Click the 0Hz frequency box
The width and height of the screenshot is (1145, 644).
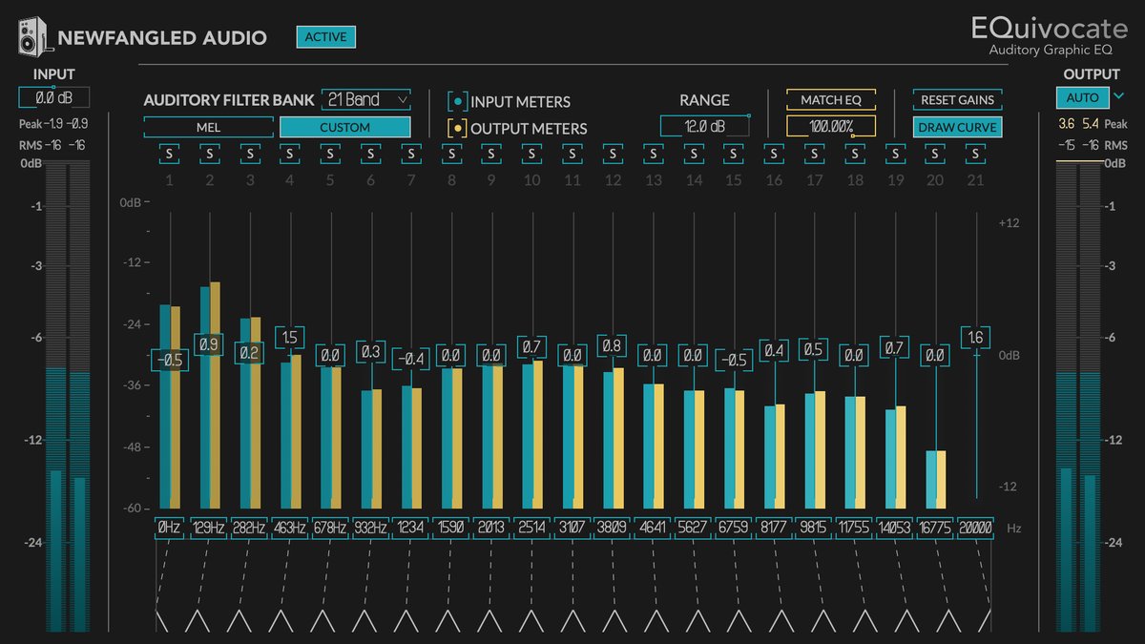[x=170, y=528]
